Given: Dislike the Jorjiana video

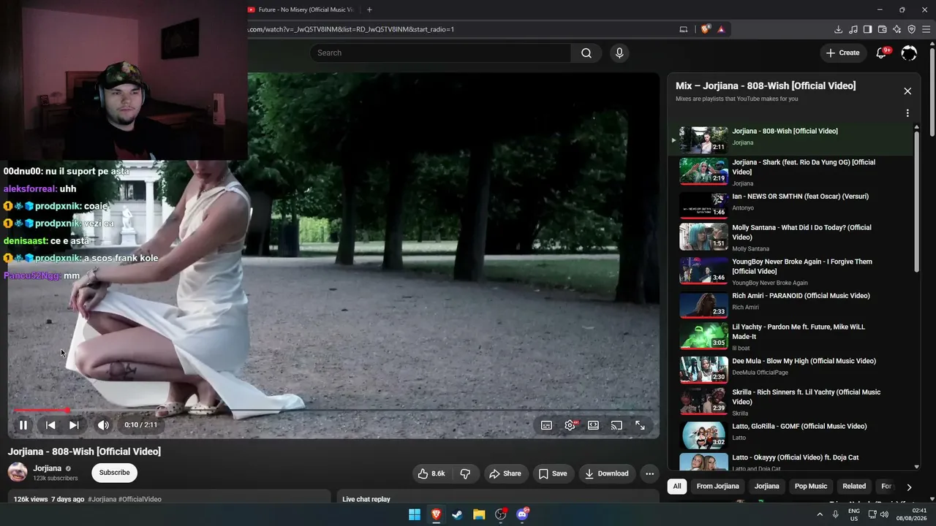Looking at the screenshot, I should click(465, 473).
